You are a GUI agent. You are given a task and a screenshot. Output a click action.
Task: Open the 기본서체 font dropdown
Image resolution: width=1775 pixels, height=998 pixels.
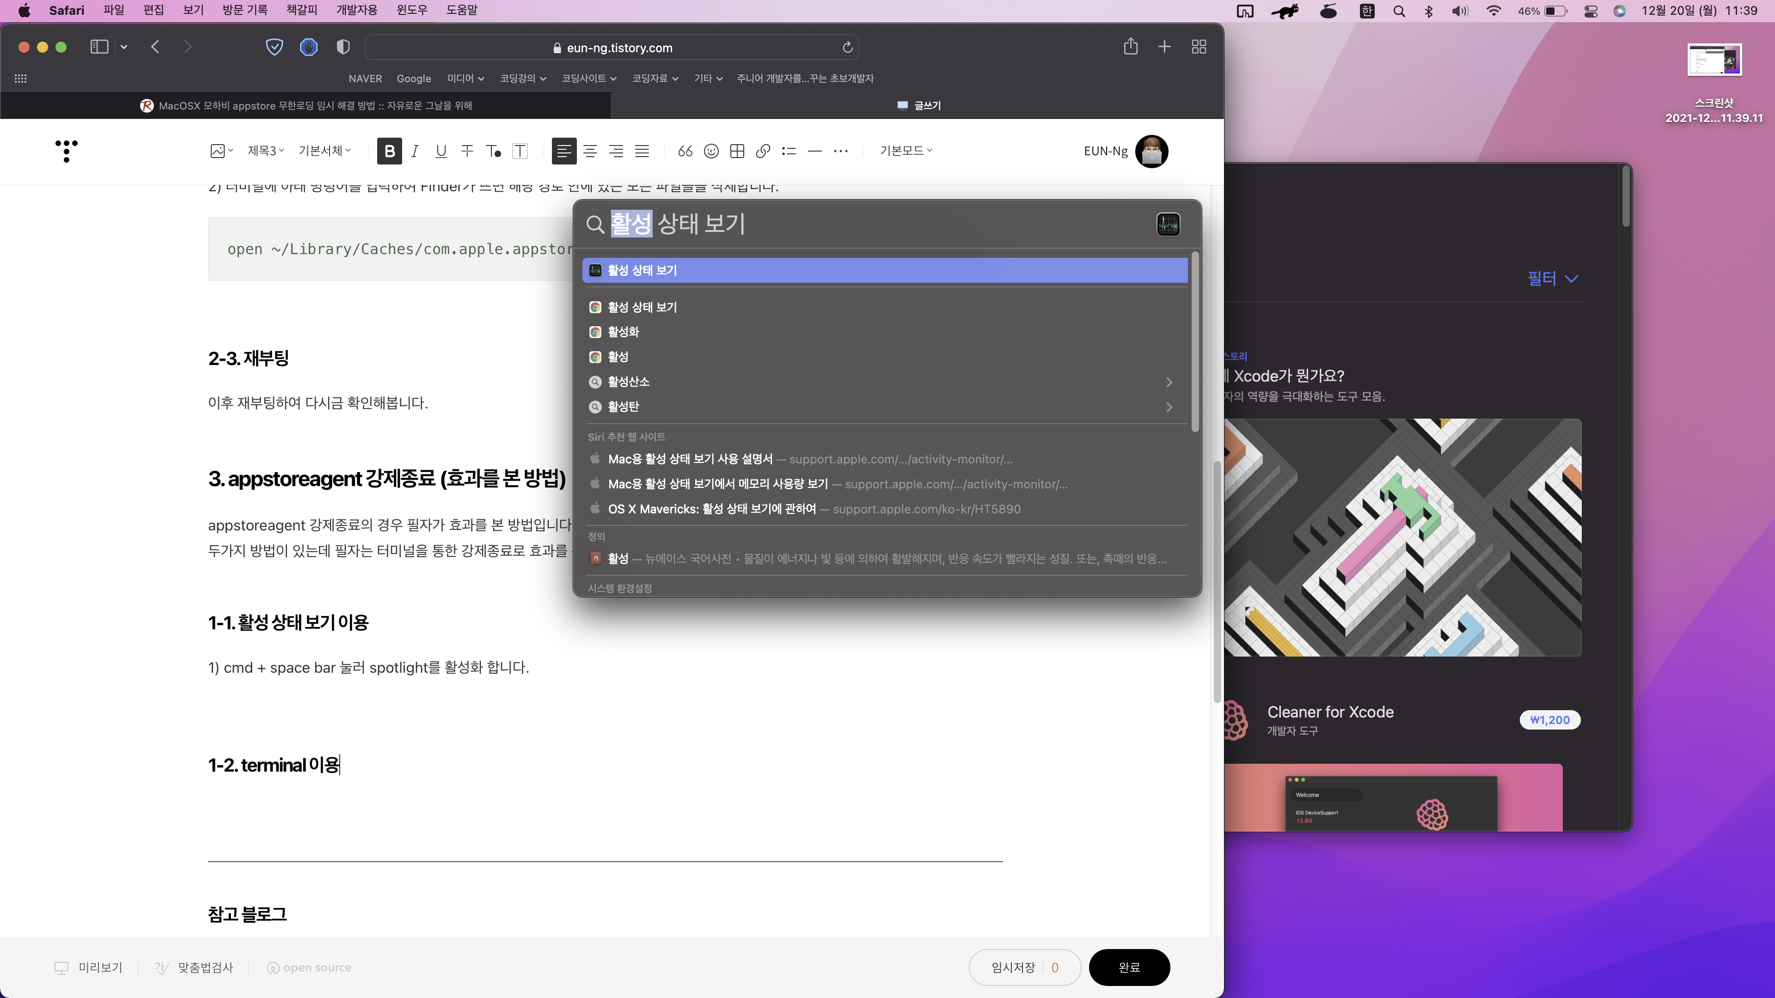(324, 151)
